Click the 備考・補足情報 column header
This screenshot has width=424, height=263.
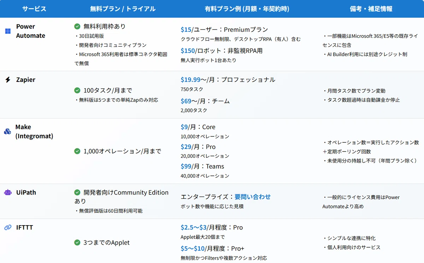(371, 9)
